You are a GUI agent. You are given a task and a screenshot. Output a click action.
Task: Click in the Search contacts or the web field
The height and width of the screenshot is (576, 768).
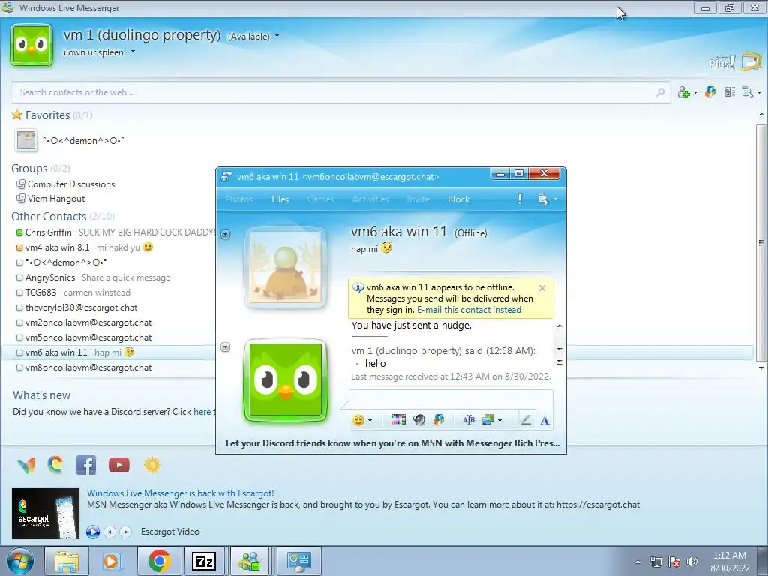(x=340, y=92)
